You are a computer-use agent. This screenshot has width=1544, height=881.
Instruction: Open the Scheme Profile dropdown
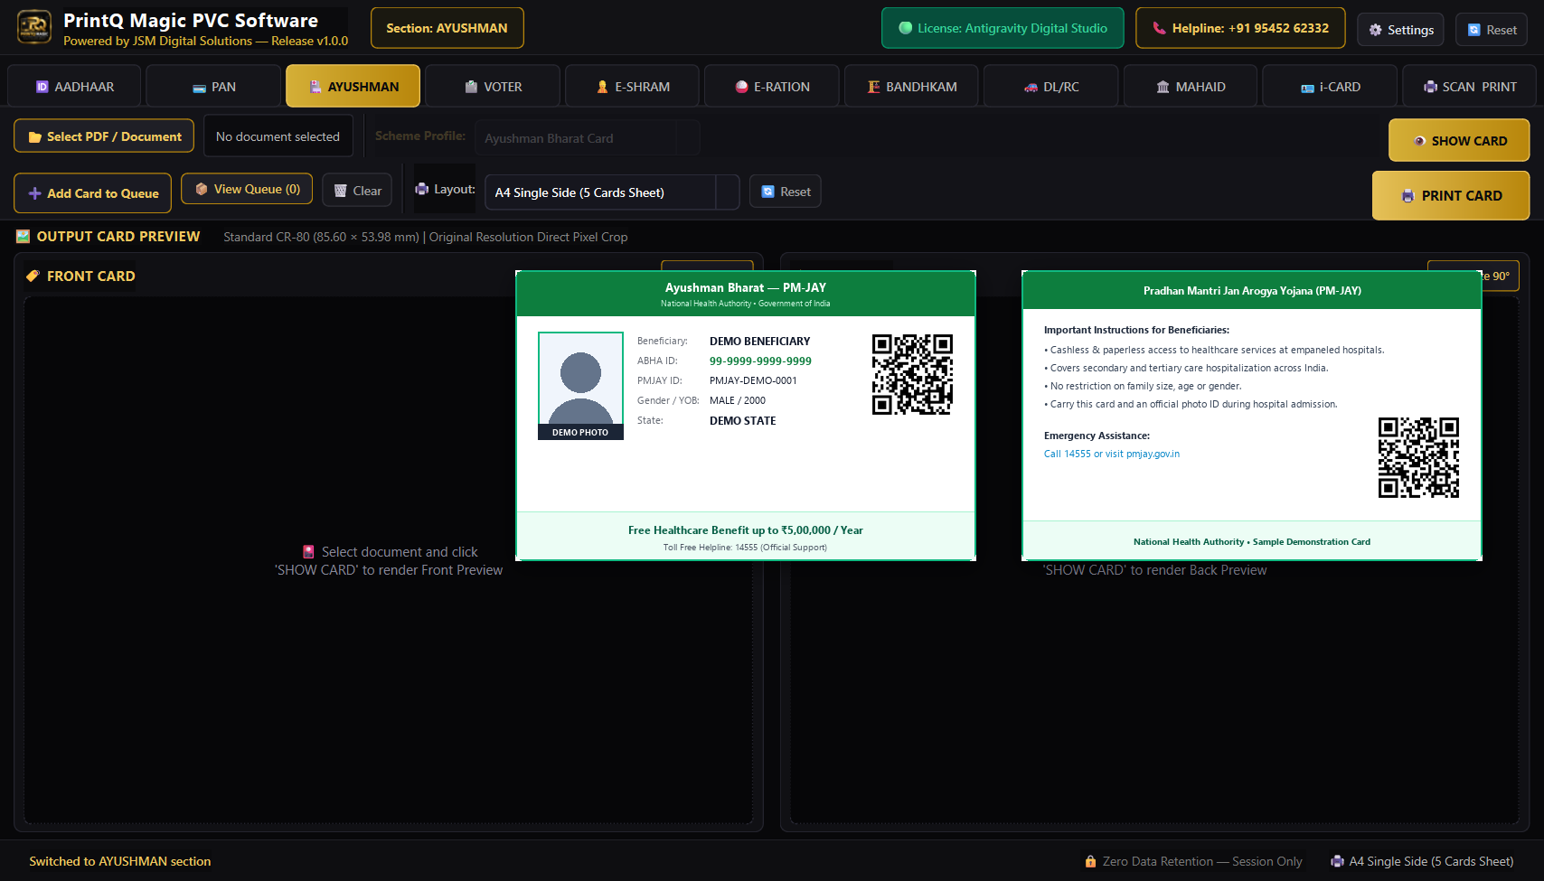pos(587,138)
